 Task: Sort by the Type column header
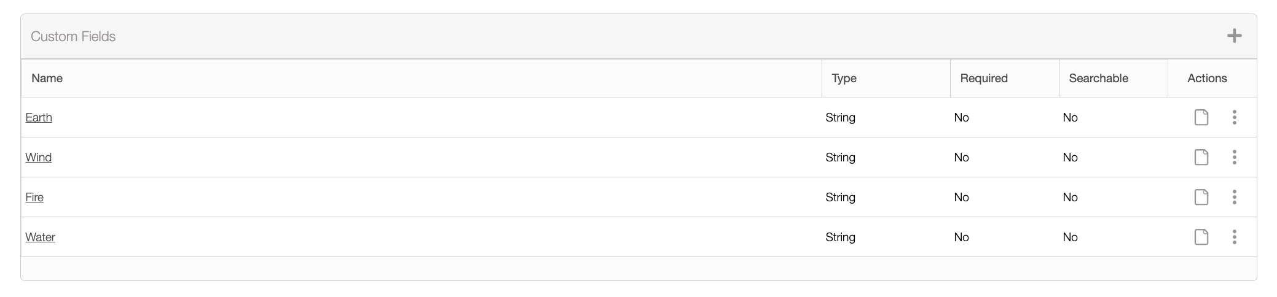pyautogui.click(x=844, y=78)
